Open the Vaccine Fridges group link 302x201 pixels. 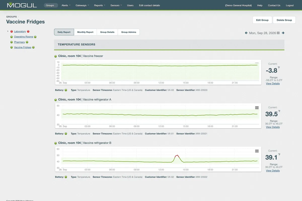coord(23,47)
